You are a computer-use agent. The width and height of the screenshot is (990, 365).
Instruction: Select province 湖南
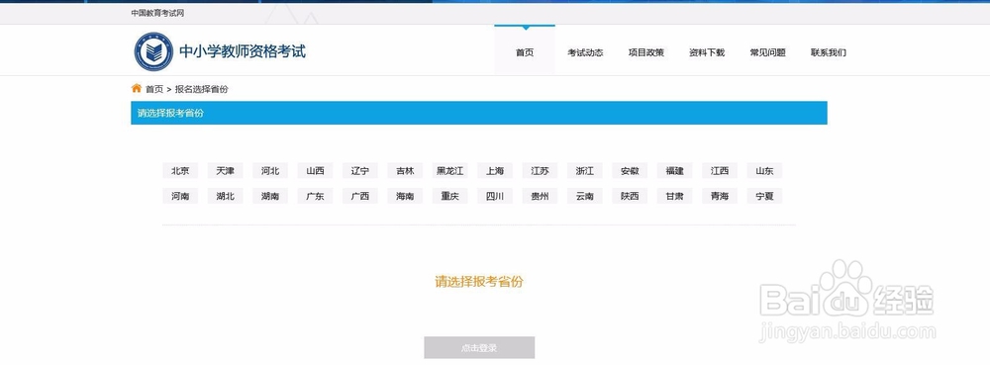(x=270, y=196)
